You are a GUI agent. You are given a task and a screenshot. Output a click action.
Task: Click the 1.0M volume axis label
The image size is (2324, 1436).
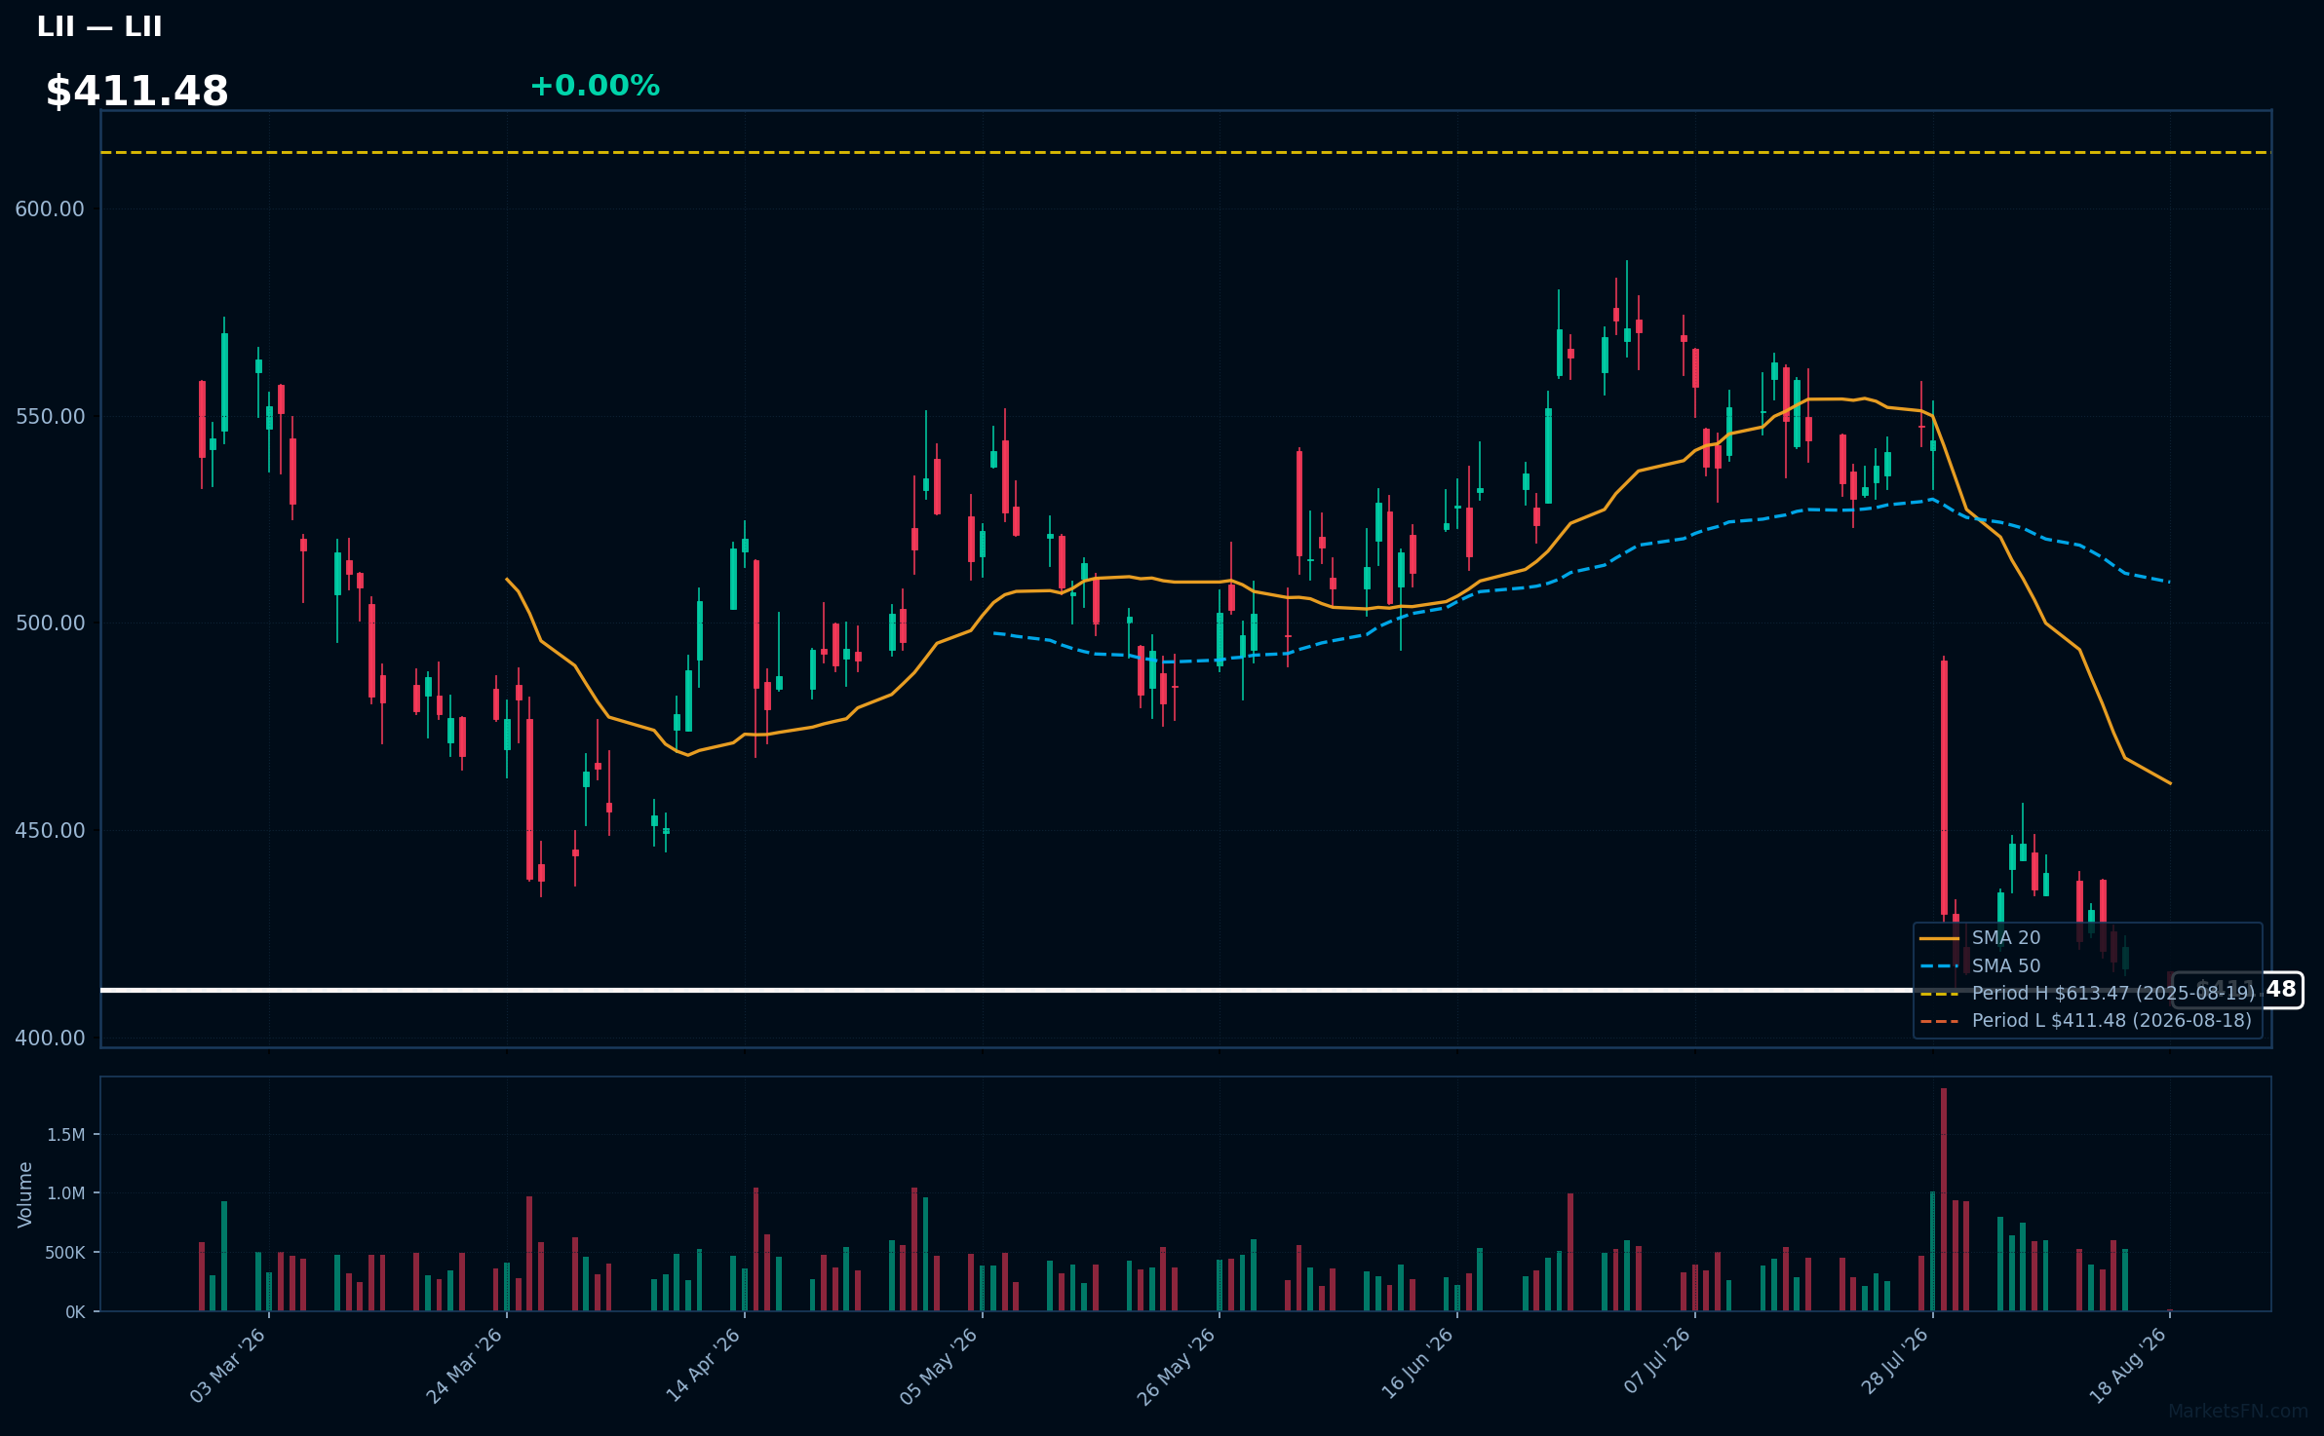click(x=66, y=1193)
